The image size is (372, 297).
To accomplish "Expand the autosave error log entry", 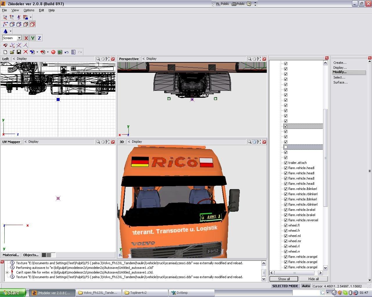I will coord(7,272).
